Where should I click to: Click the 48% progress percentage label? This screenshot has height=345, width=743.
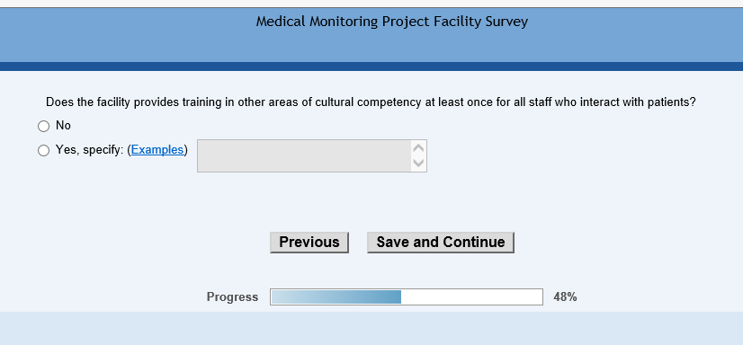(565, 297)
